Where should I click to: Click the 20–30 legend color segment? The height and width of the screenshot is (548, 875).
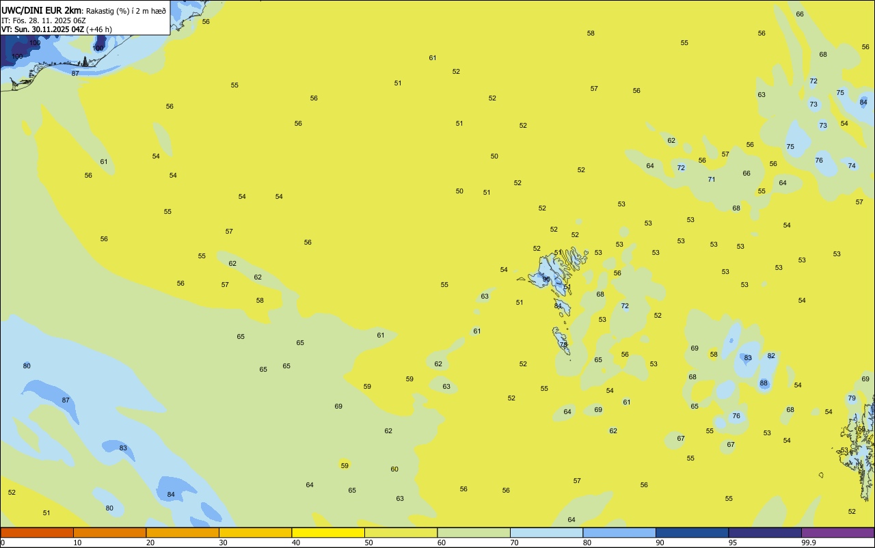(x=183, y=532)
